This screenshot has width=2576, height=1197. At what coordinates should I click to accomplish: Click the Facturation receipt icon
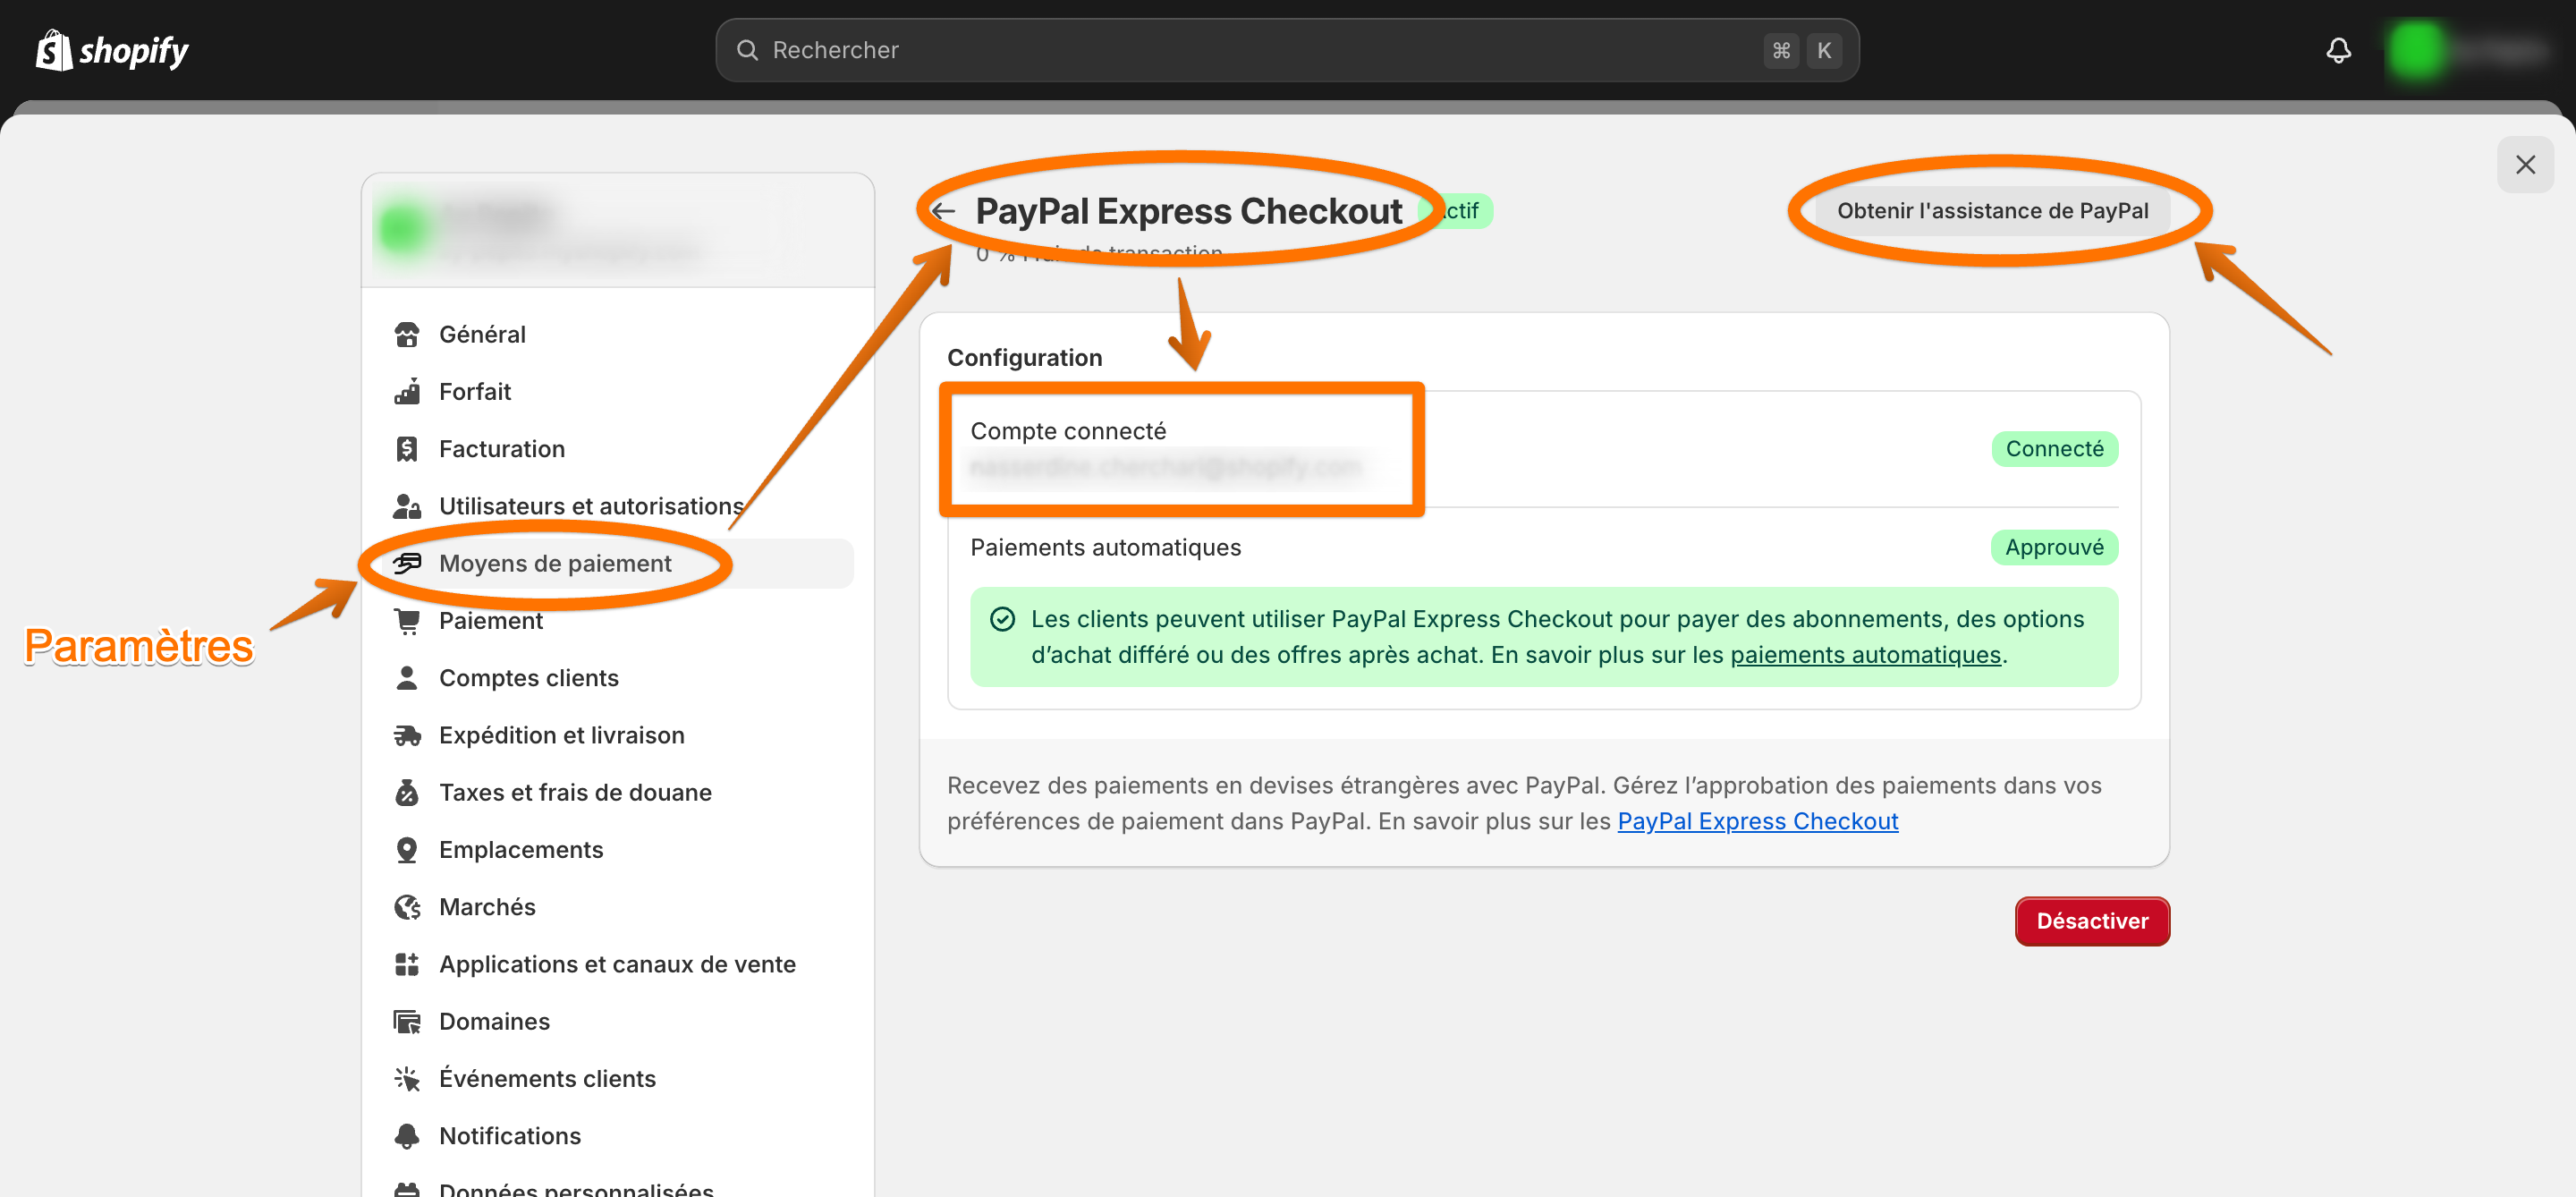click(x=407, y=449)
